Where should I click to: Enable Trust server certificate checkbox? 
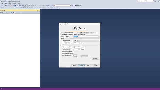point(63,53)
